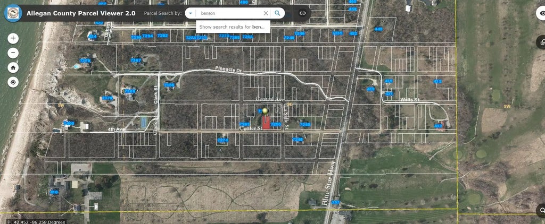
Task: Select parcel address label 7245
Action: tap(305, 124)
